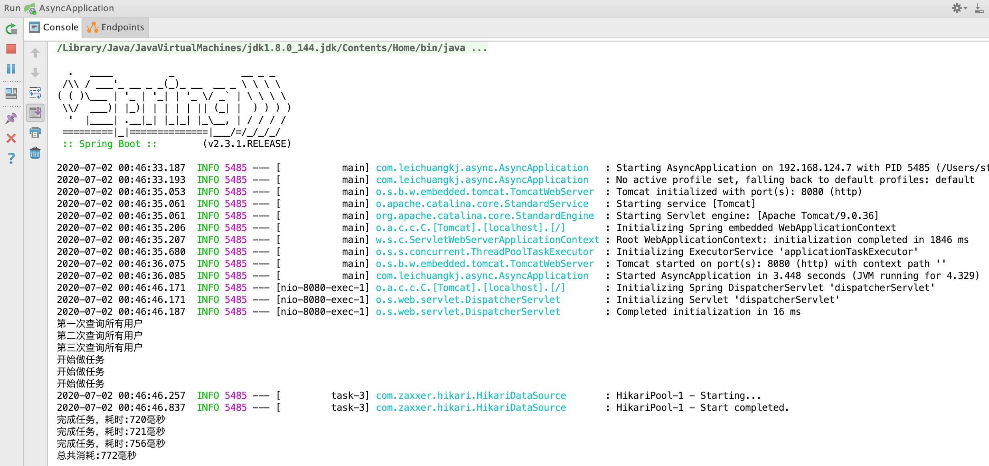The width and height of the screenshot is (989, 466).
Task: Jump up the stack trace arrow
Action: (x=35, y=53)
